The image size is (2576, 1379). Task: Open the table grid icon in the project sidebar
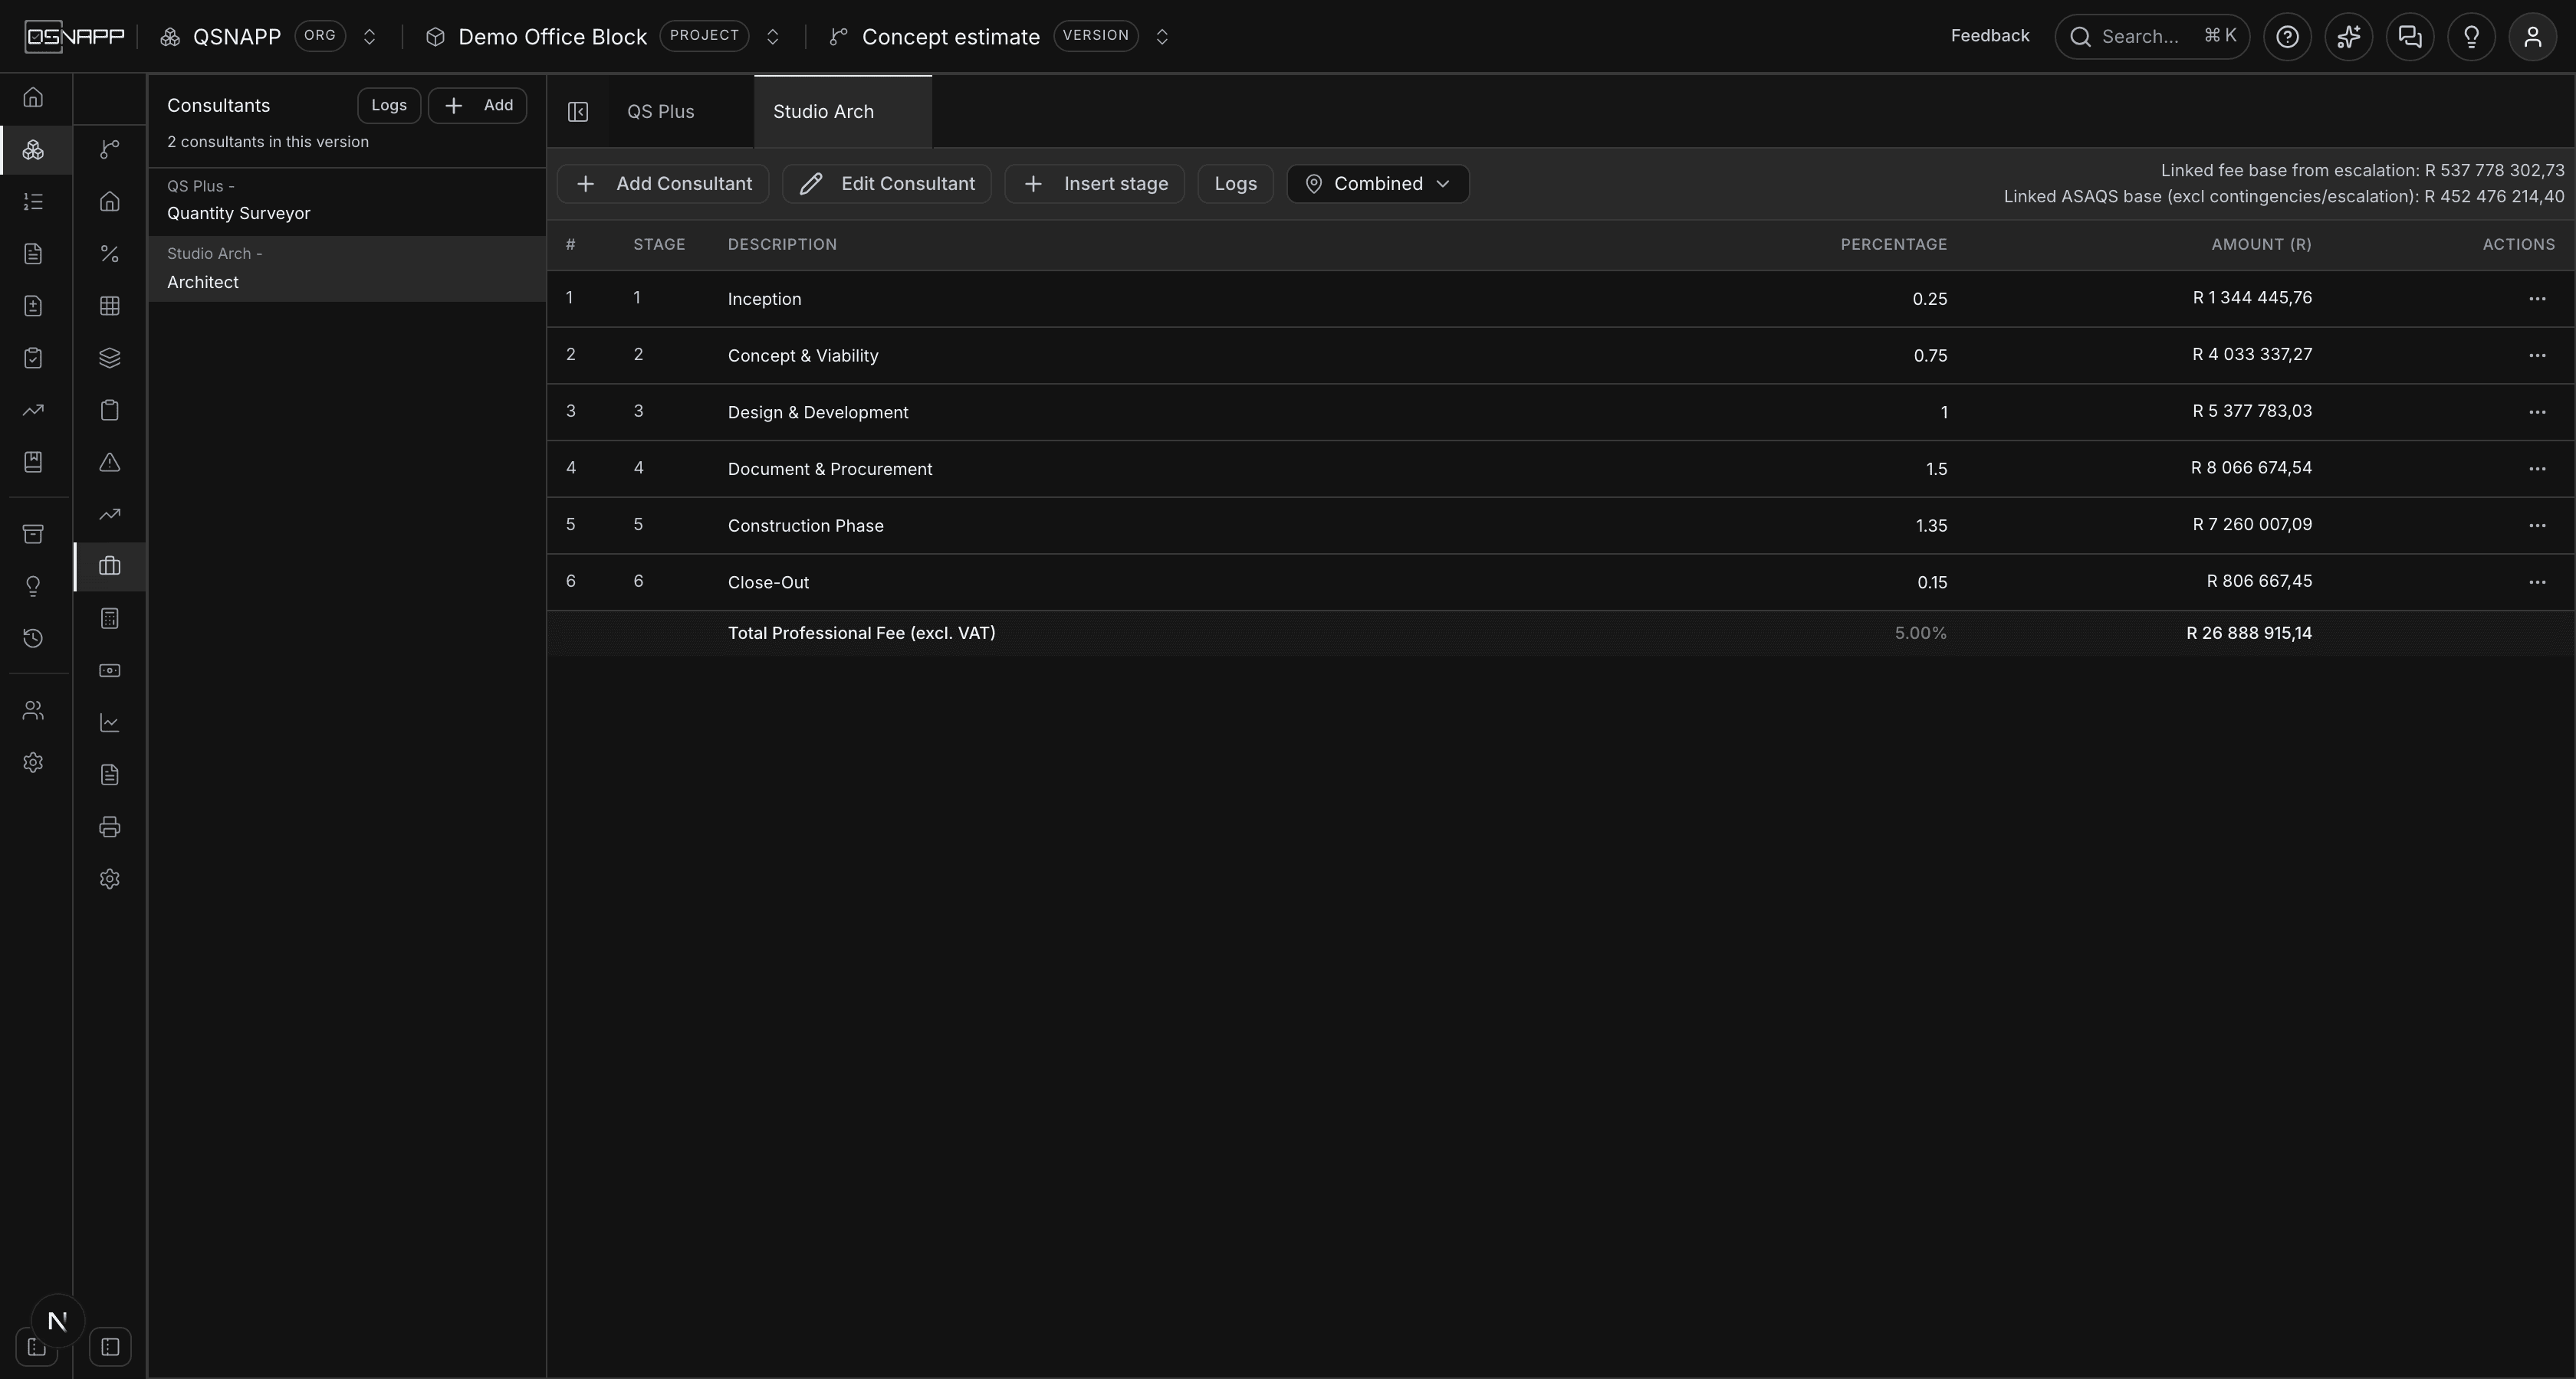click(x=110, y=306)
